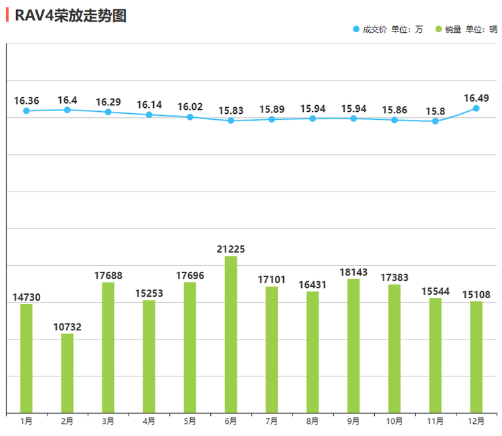Click the 6月 axis label

tap(231, 421)
